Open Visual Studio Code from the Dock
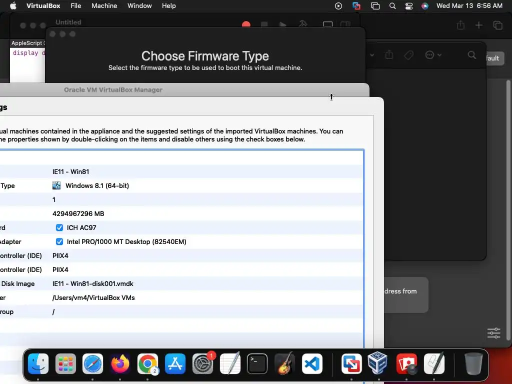 coord(312,363)
